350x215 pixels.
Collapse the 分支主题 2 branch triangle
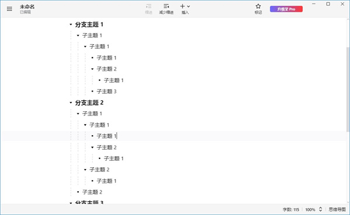click(71, 103)
